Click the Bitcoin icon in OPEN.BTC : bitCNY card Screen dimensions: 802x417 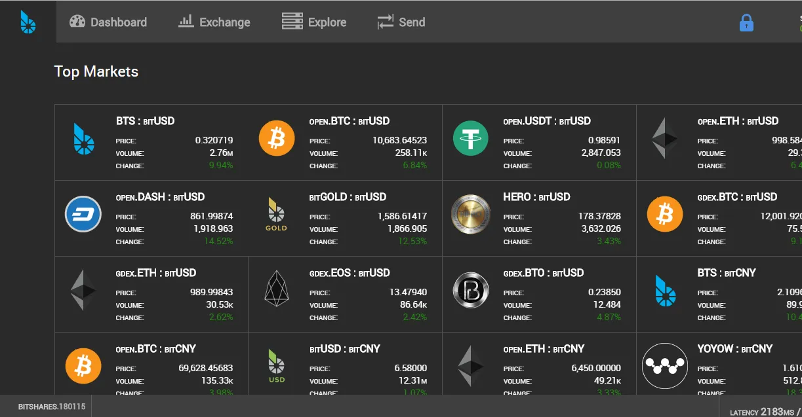point(83,366)
